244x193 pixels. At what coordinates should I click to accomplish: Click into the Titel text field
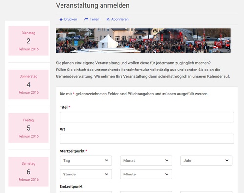tap(147, 117)
